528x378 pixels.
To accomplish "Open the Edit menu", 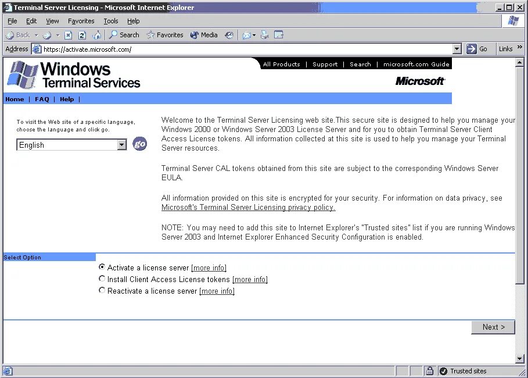I will pos(31,21).
